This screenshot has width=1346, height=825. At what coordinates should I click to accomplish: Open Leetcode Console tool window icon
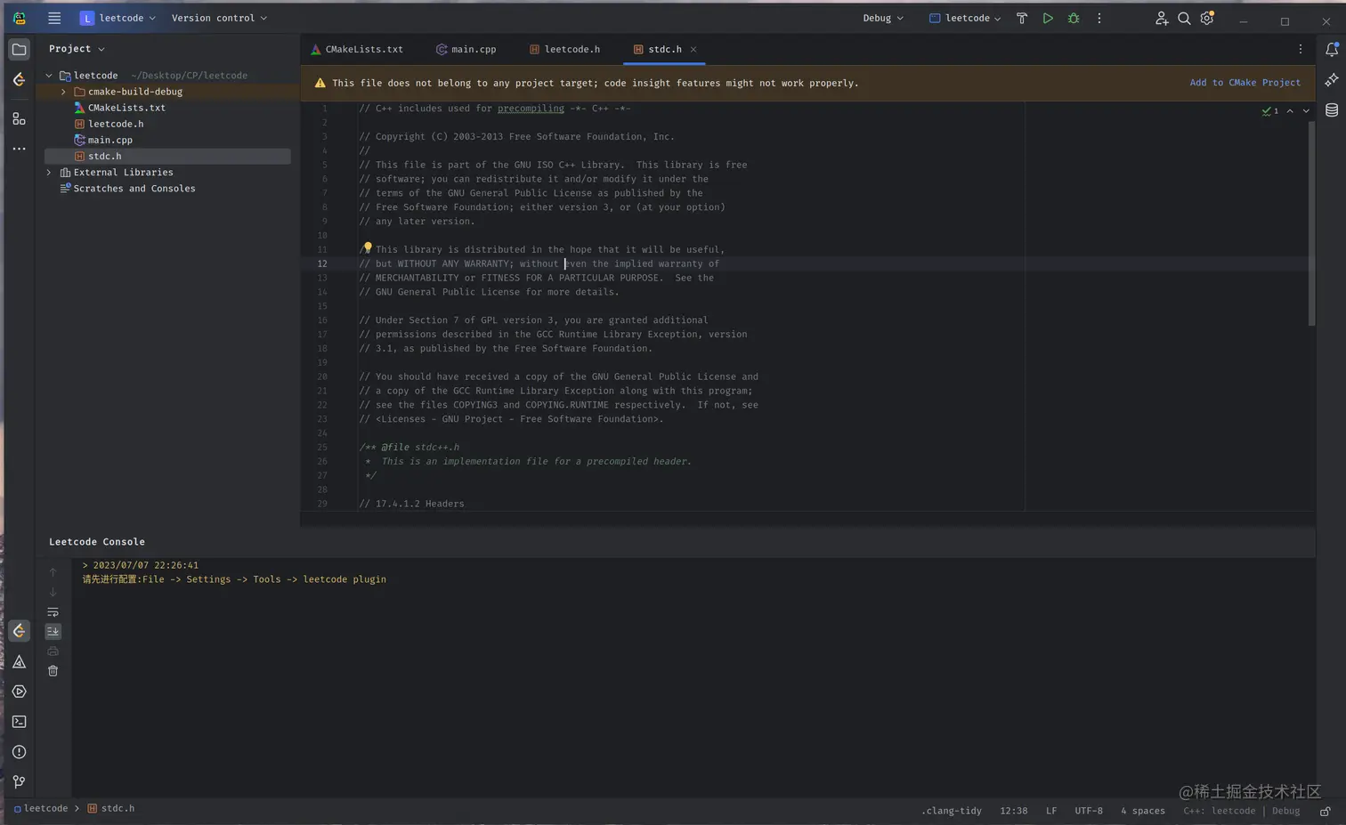pos(19,631)
